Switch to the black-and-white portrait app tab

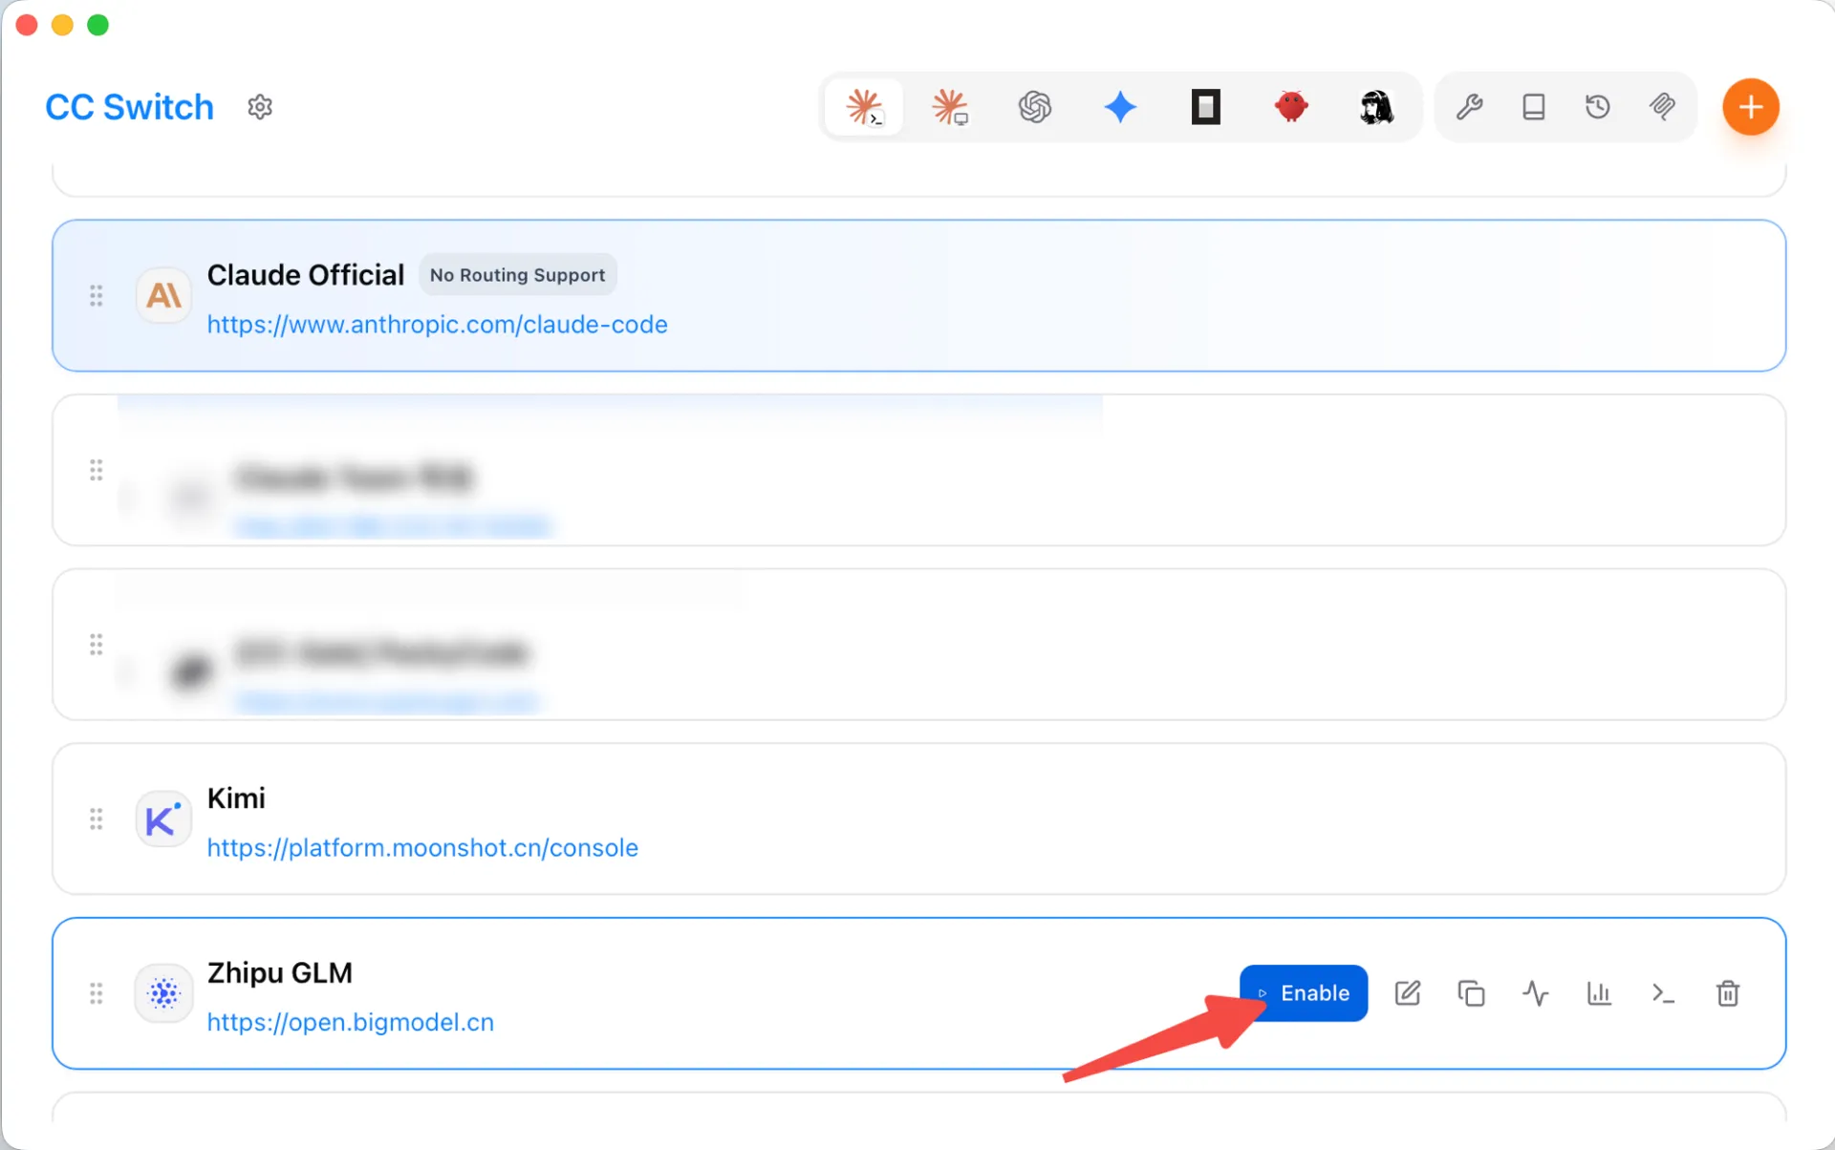coord(1376,107)
